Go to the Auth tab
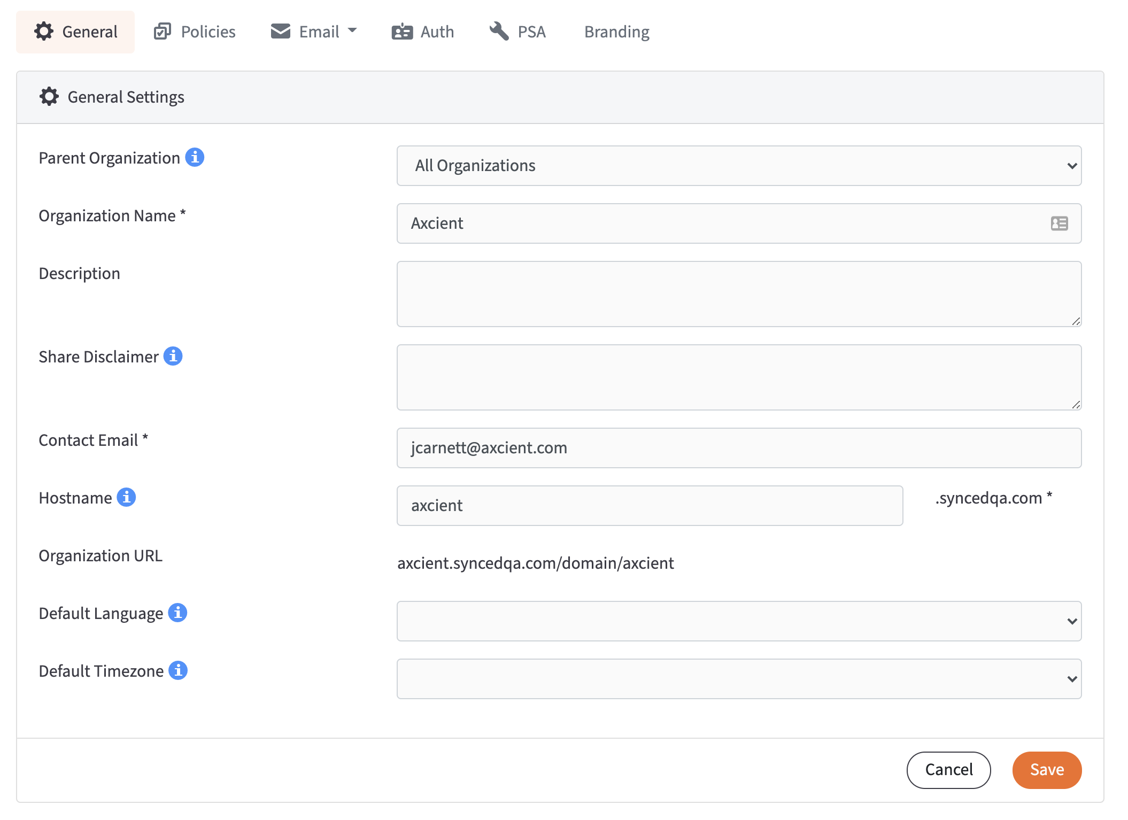Viewport: 1128px width, 820px height. (422, 32)
